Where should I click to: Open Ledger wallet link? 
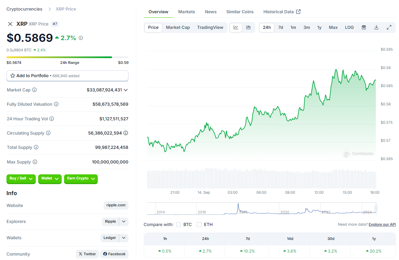(110, 238)
